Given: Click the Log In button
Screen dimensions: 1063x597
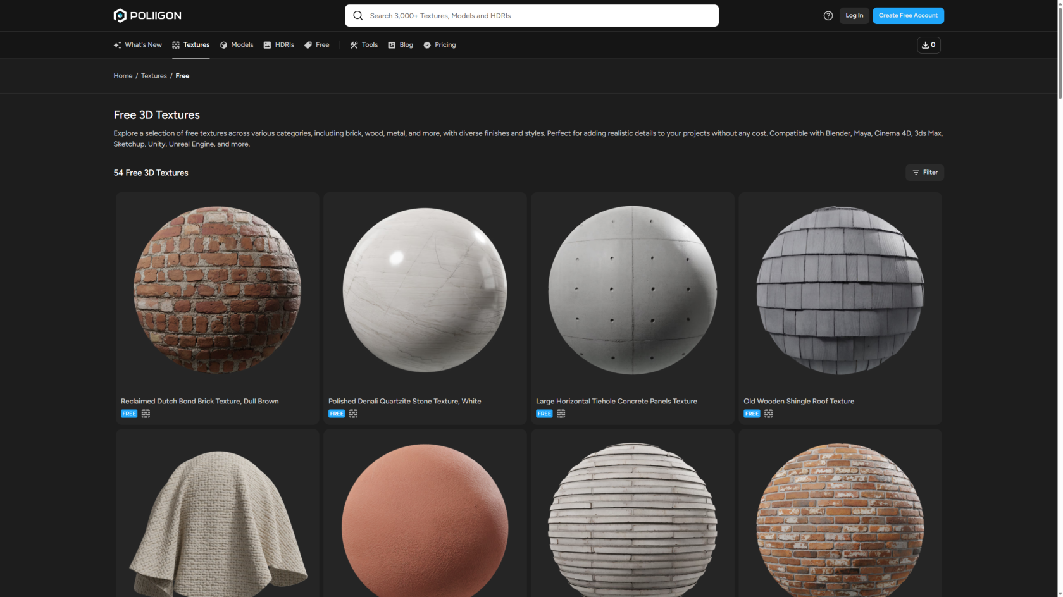Looking at the screenshot, I should click(x=854, y=16).
